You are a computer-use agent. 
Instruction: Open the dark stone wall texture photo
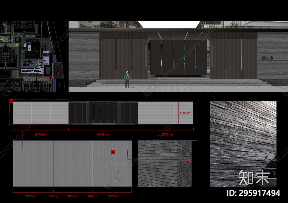tap(243, 143)
